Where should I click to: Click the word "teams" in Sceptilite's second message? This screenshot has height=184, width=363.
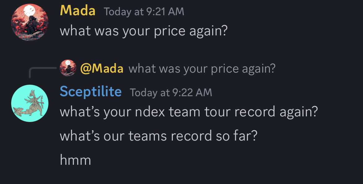(x=148, y=136)
